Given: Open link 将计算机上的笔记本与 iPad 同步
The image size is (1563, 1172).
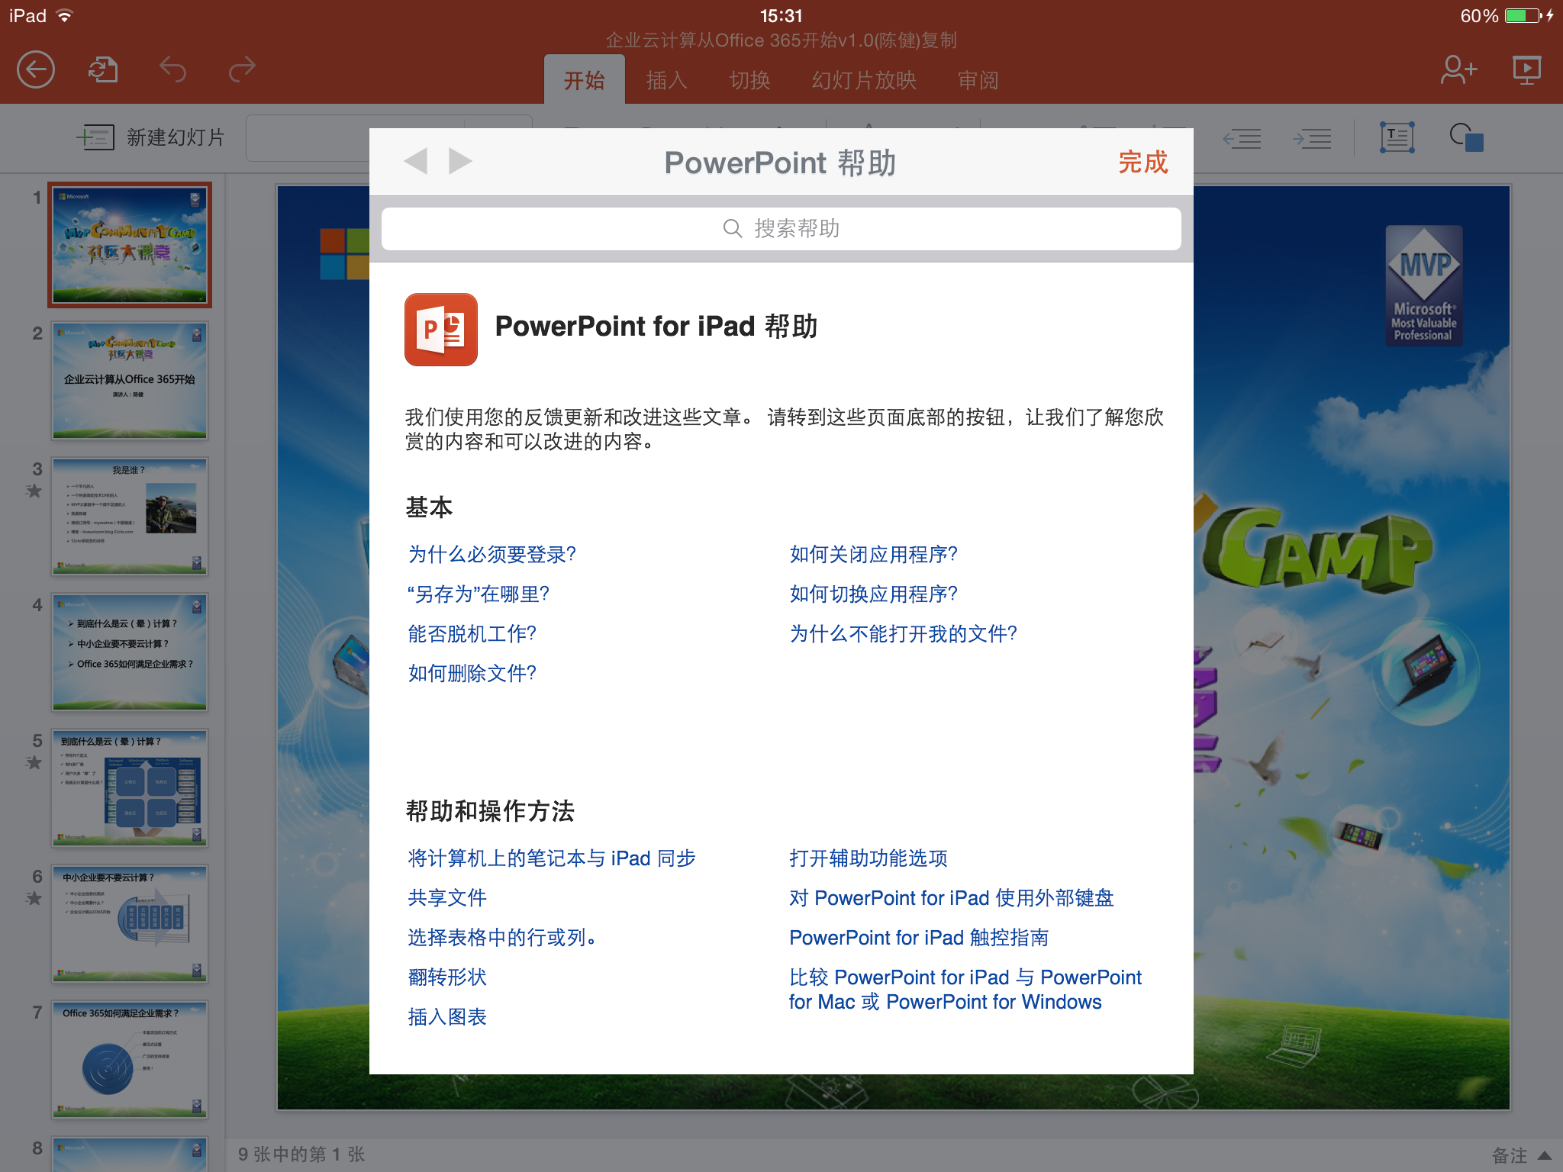Looking at the screenshot, I should [552, 858].
